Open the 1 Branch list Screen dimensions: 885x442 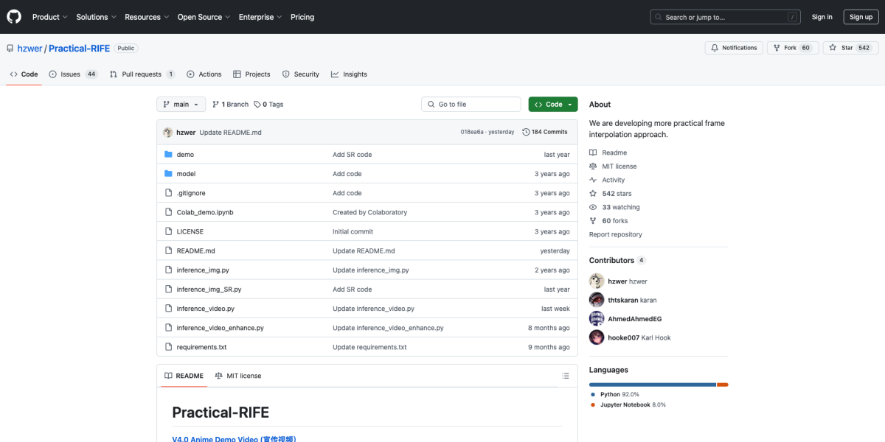point(230,105)
